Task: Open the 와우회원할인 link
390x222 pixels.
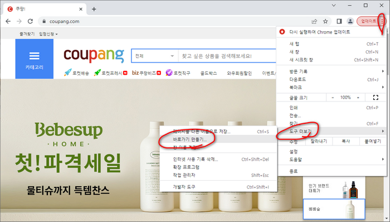Action: point(239,73)
